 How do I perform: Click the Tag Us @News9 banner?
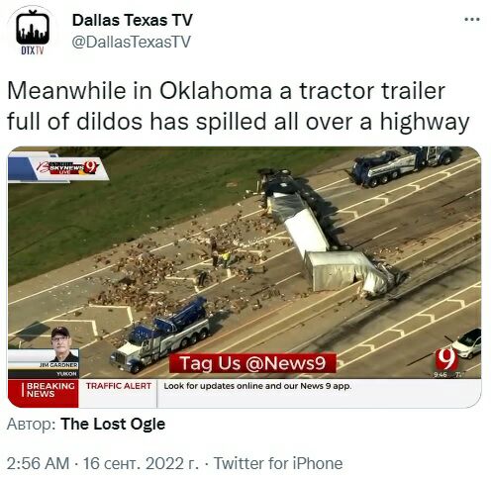[252, 363]
